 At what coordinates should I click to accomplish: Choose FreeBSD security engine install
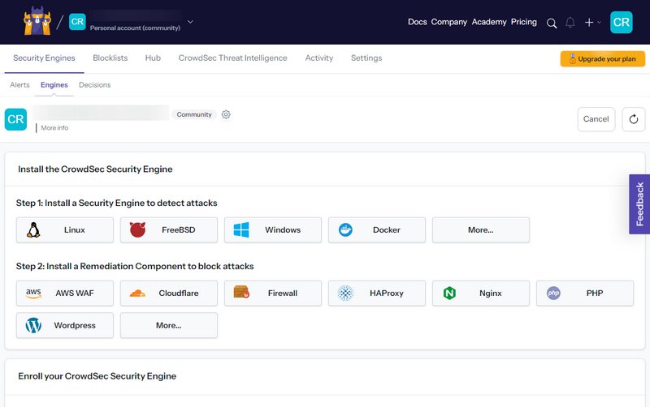point(169,229)
